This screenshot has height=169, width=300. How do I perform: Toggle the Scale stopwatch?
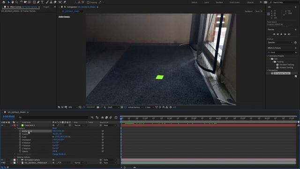click(x=20, y=137)
